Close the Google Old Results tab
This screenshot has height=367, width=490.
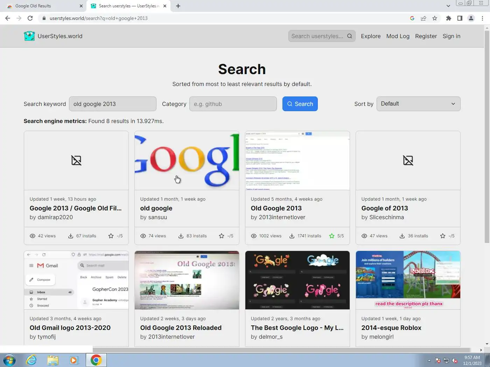pos(81,6)
